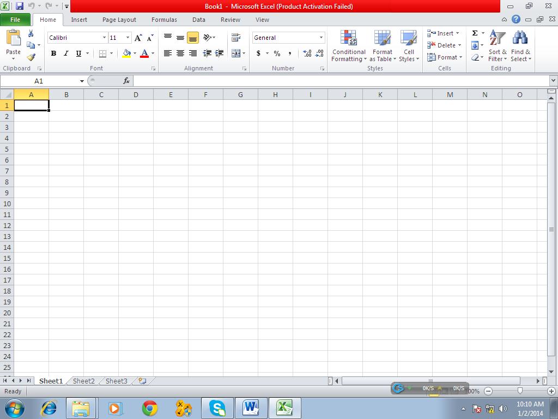Click the zoom slider handle

pyautogui.click(x=520, y=391)
